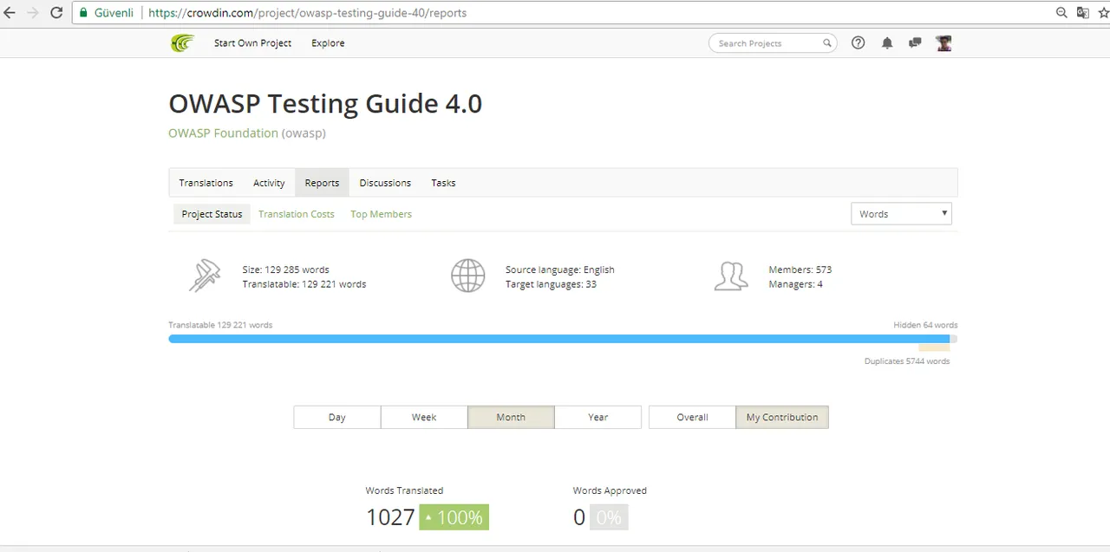Open the notifications bell icon
Viewport: 1110px width, 552px height.
click(x=887, y=43)
